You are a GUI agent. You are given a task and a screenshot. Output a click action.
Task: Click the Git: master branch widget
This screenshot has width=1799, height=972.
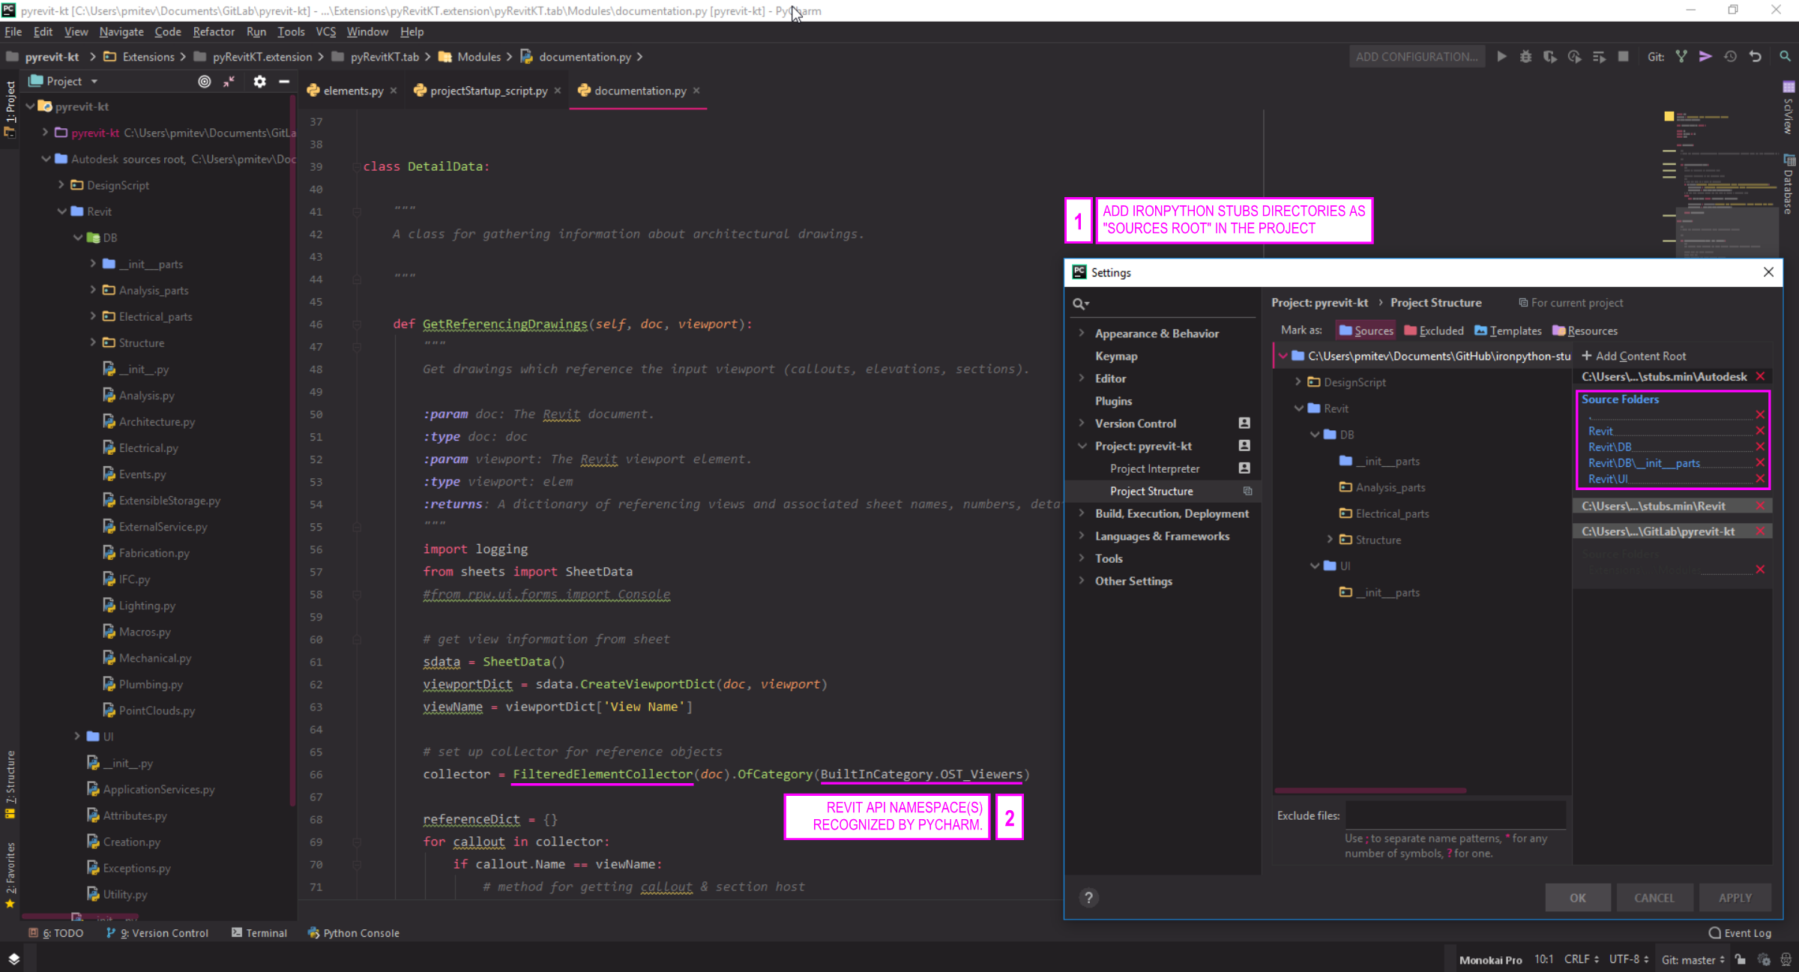(1693, 960)
